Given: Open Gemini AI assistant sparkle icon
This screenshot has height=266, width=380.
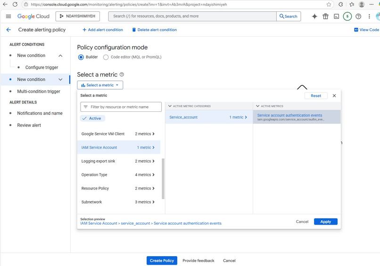Looking at the screenshot, I should coord(314,16).
